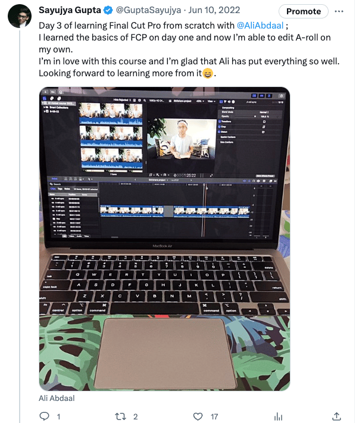Image resolution: width=356 pixels, height=423 pixels.
Task: Toggle the Crop checkbox in the inspector
Action: [x=220, y=127]
